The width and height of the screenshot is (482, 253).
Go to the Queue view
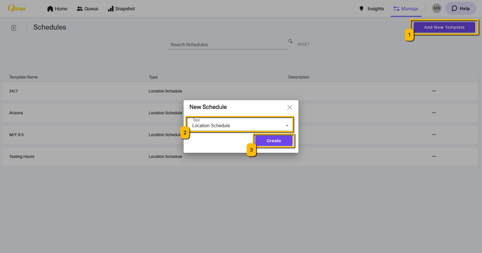(88, 9)
